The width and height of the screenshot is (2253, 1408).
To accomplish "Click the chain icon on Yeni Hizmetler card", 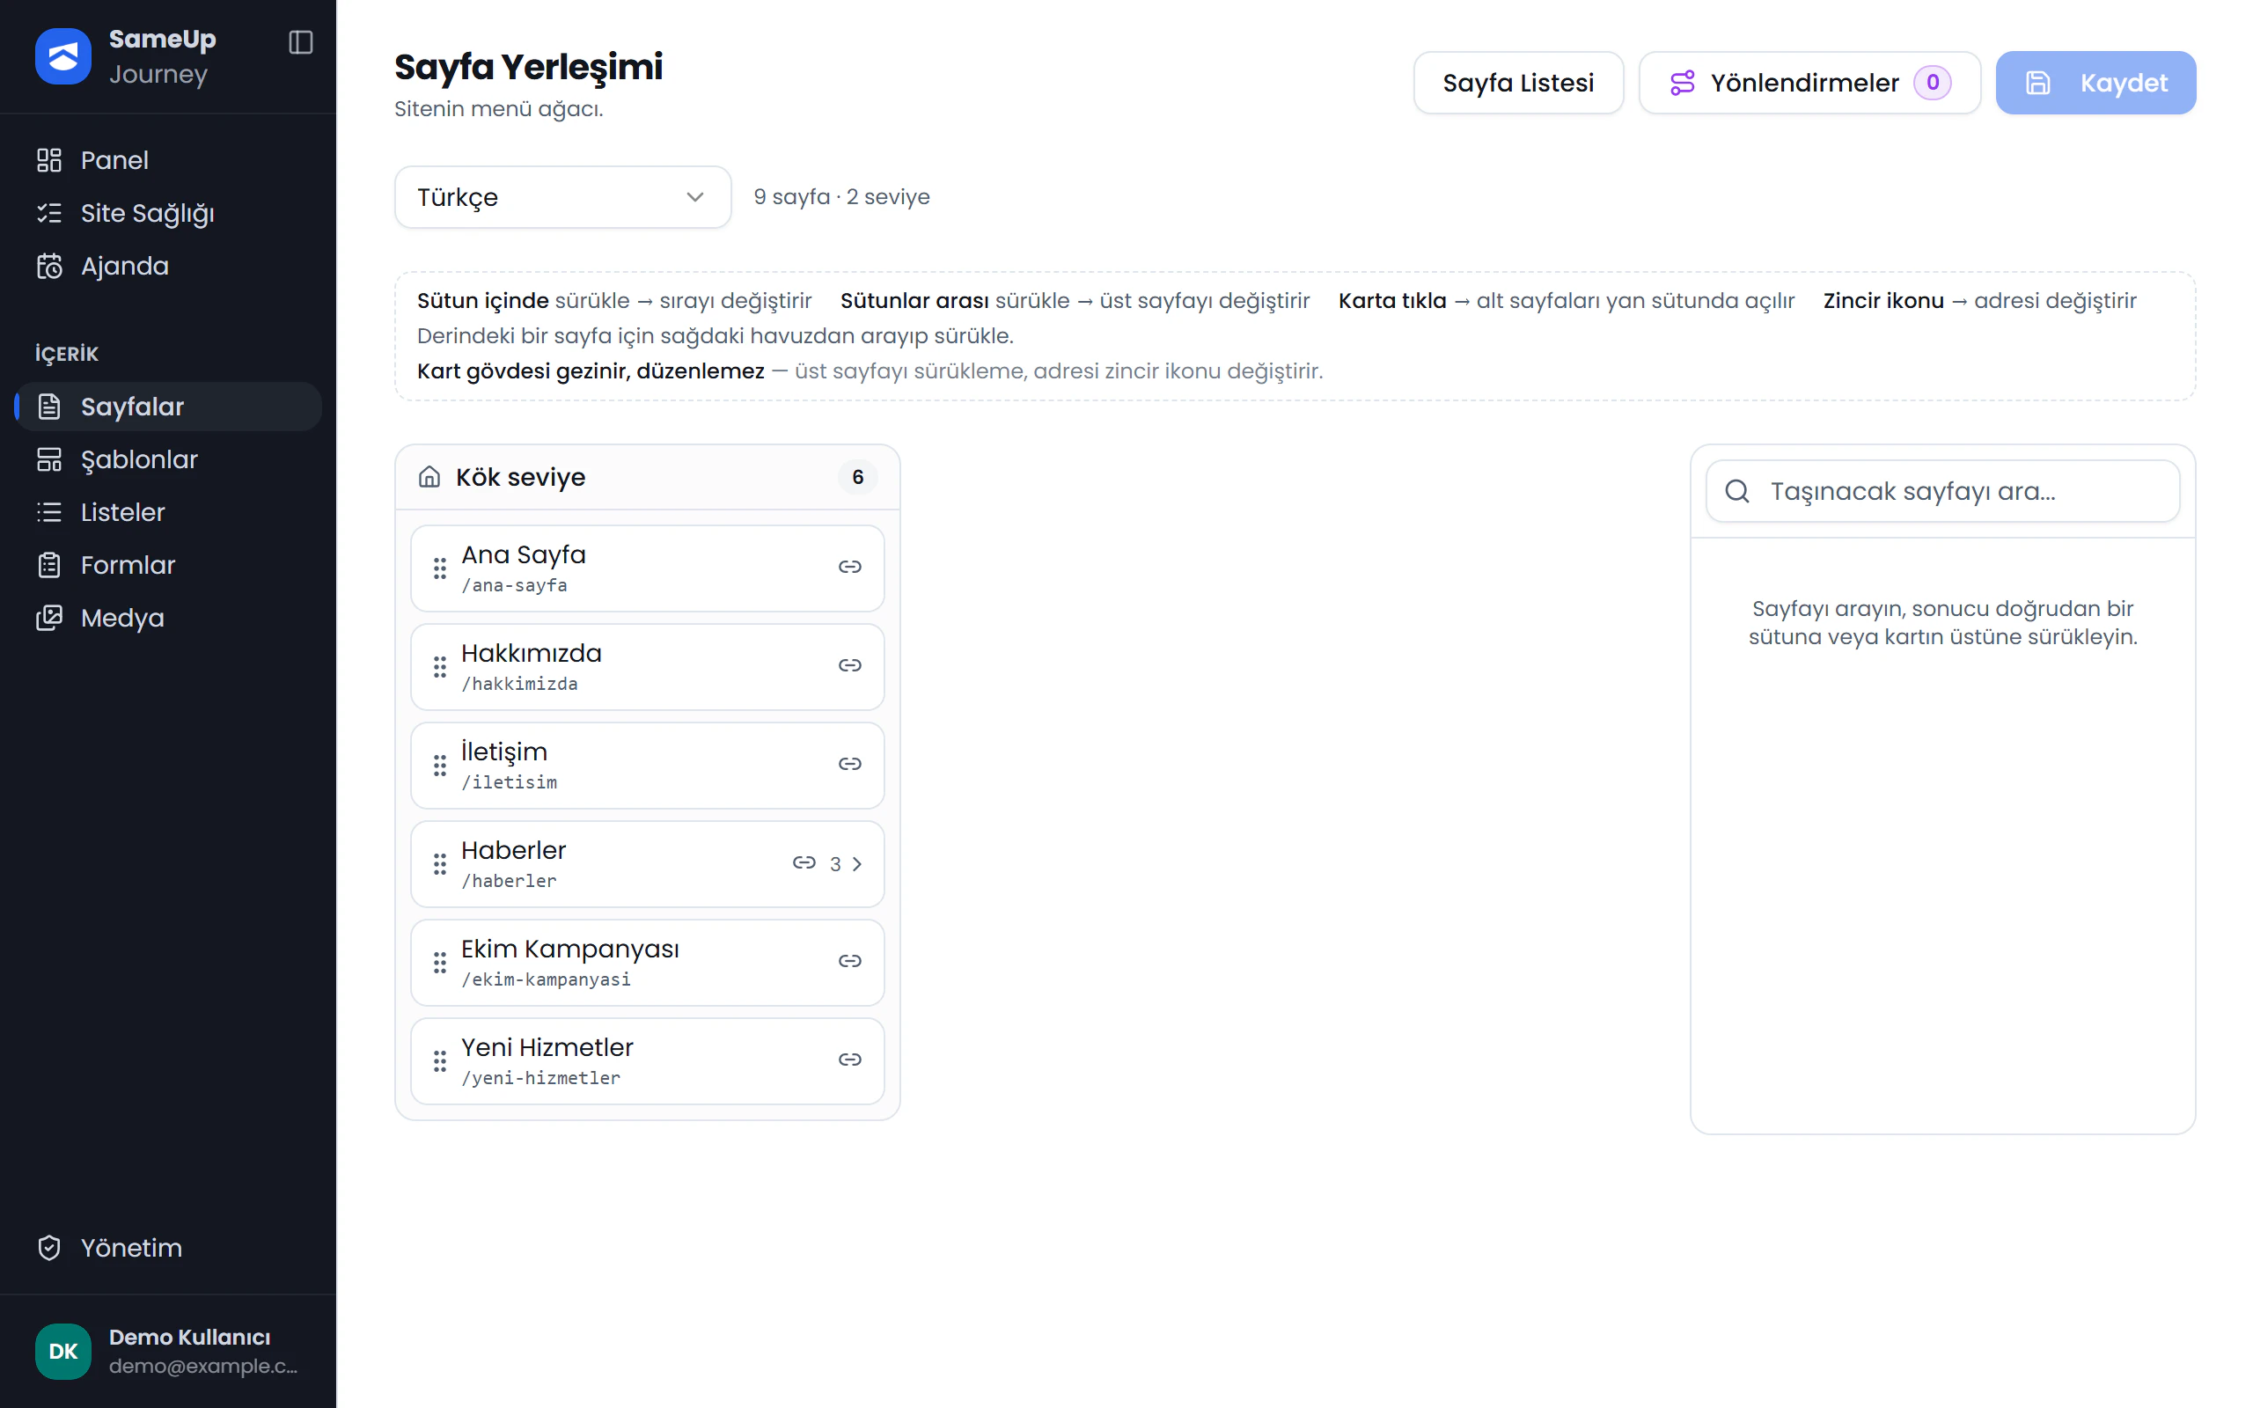I will (x=849, y=1060).
